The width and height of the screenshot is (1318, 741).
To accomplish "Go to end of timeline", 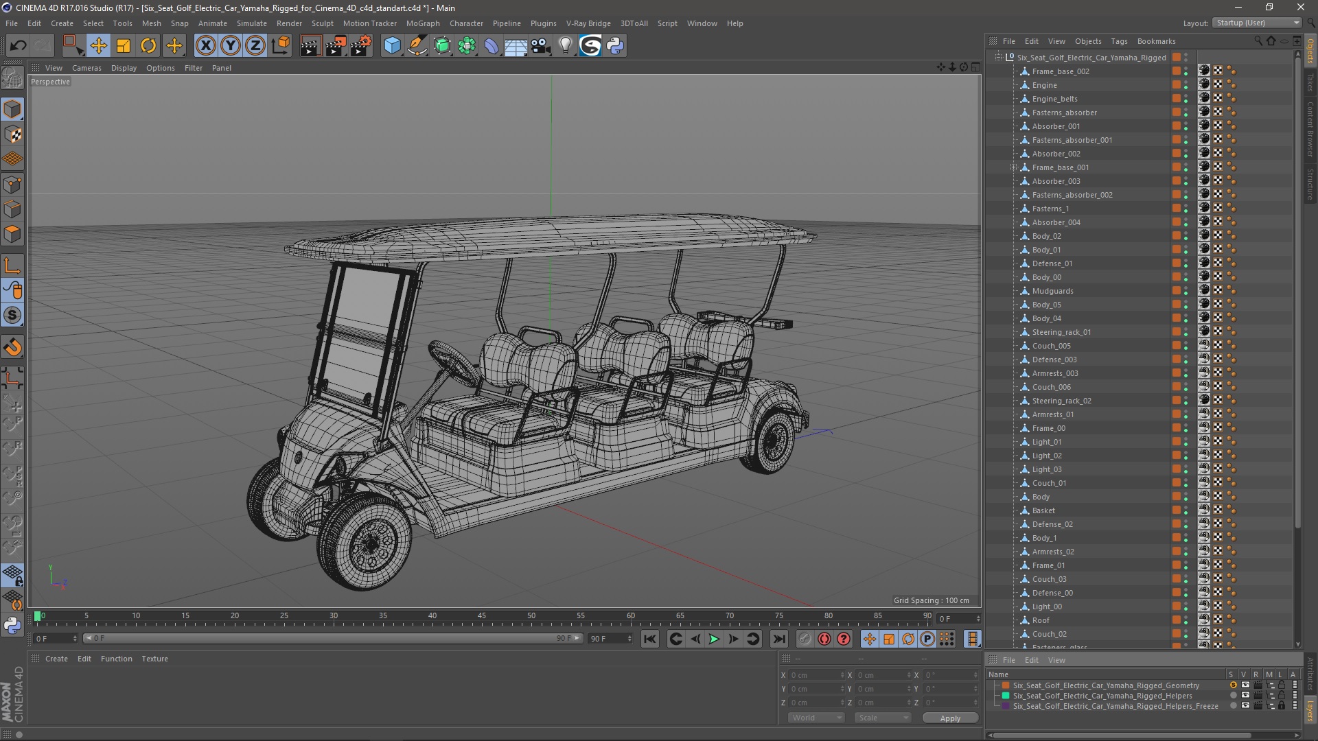I will (x=778, y=639).
